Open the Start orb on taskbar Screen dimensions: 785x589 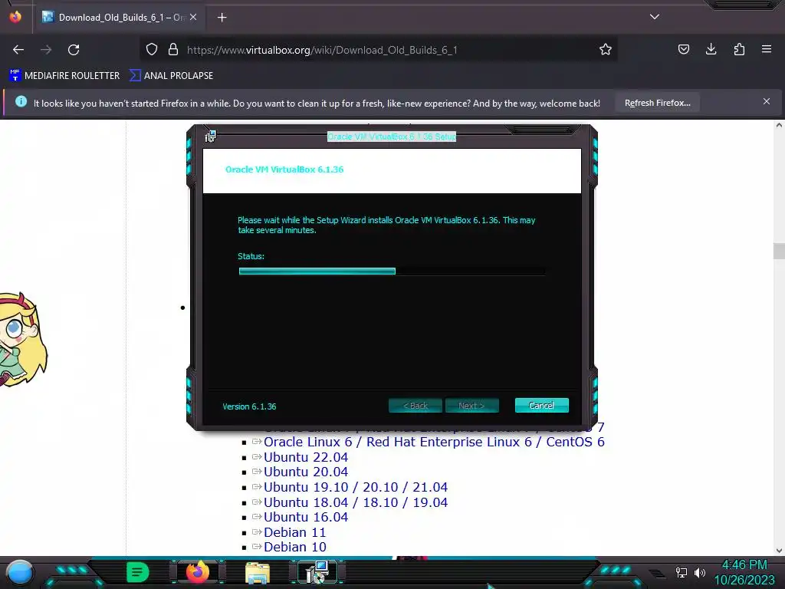[x=19, y=574]
